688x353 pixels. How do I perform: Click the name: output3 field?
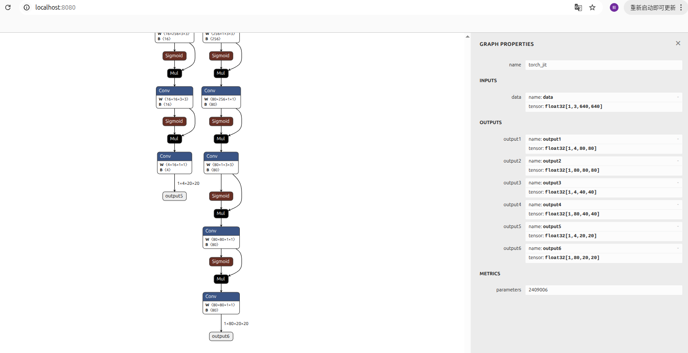tap(604, 183)
